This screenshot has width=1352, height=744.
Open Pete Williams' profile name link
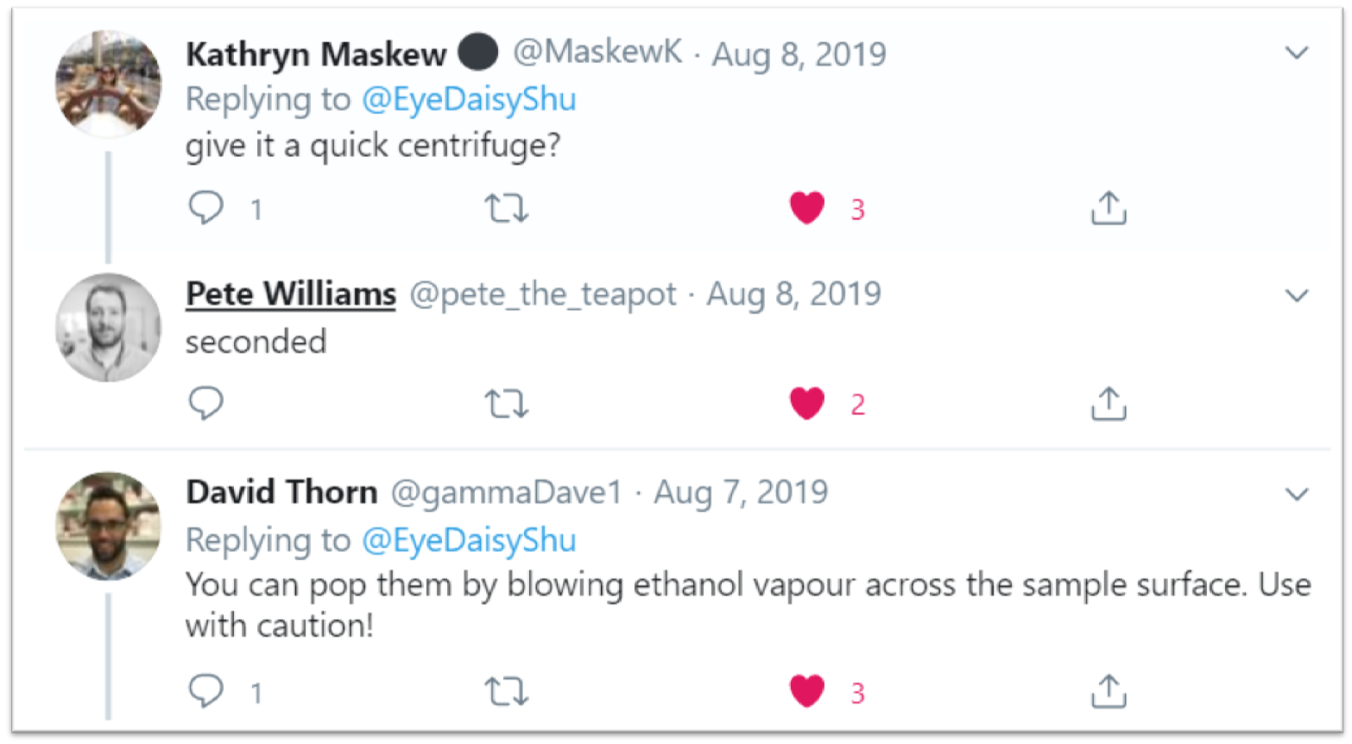(291, 294)
